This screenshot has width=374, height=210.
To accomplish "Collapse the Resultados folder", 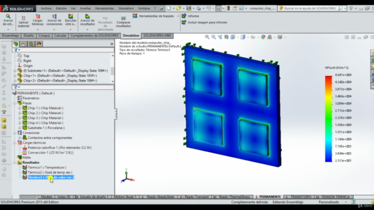I will [15, 163].
